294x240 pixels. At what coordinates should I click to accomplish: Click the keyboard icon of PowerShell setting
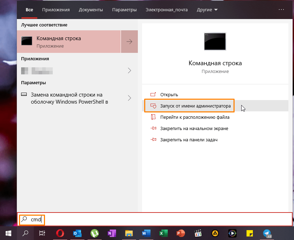[24, 94]
